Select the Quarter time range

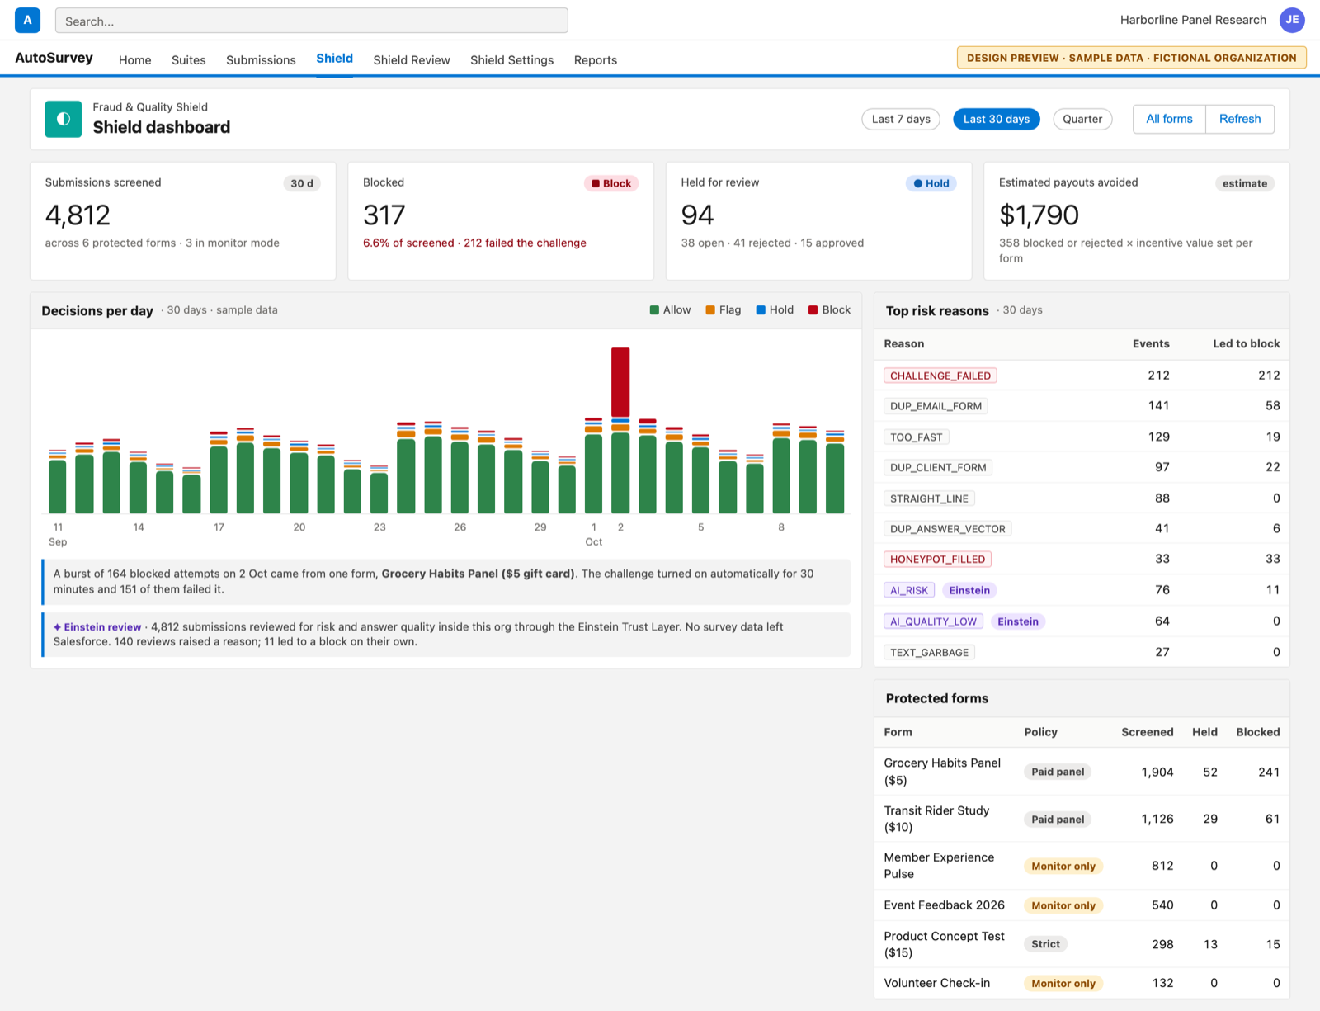pyautogui.click(x=1082, y=119)
